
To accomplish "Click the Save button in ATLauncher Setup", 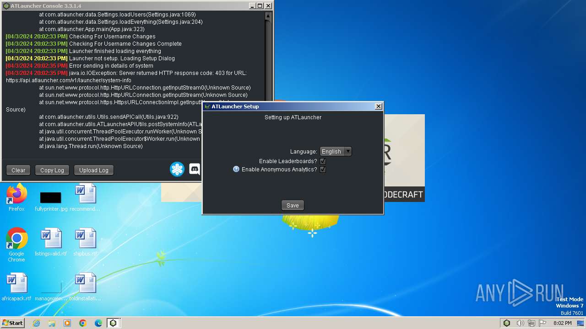I will (293, 205).
